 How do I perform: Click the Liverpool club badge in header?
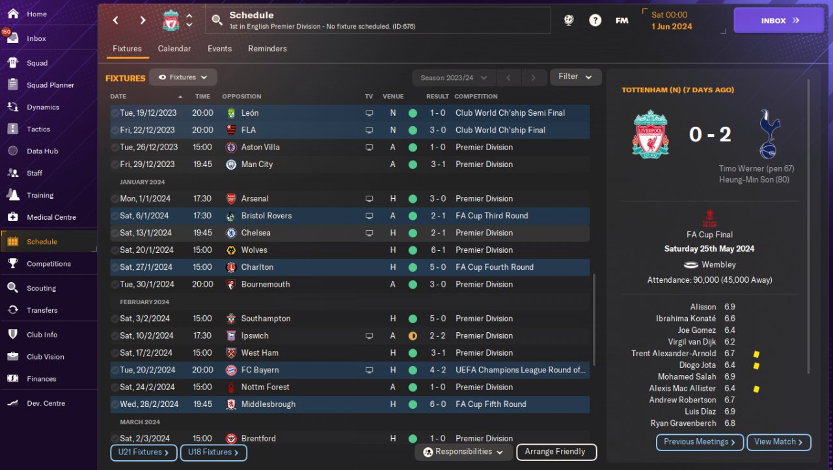tap(171, 21)
